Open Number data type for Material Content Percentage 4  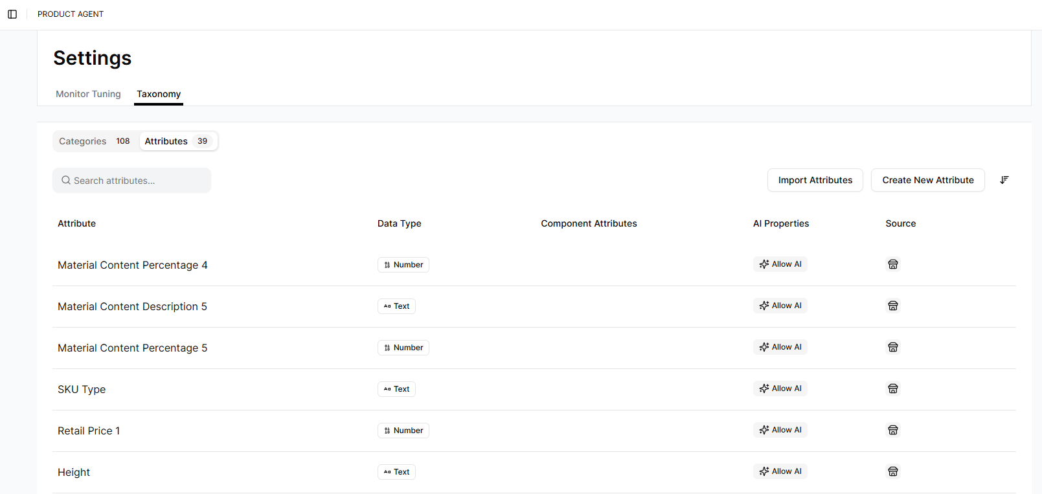point(403,265)
